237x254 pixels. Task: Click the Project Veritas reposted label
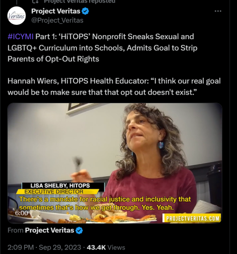[x=80, y=2]
